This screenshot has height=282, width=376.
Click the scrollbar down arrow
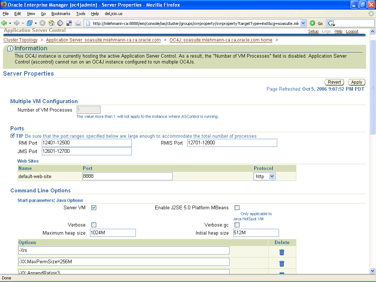pyautogui.click(x=372, y=271)
